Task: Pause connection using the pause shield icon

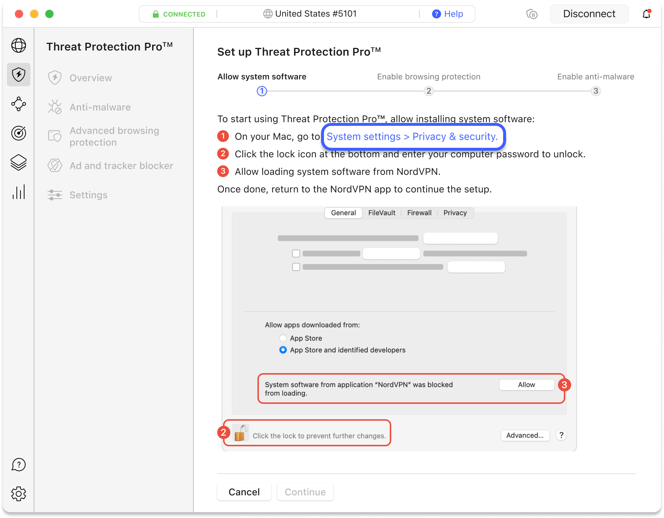Action: [532, 14]
